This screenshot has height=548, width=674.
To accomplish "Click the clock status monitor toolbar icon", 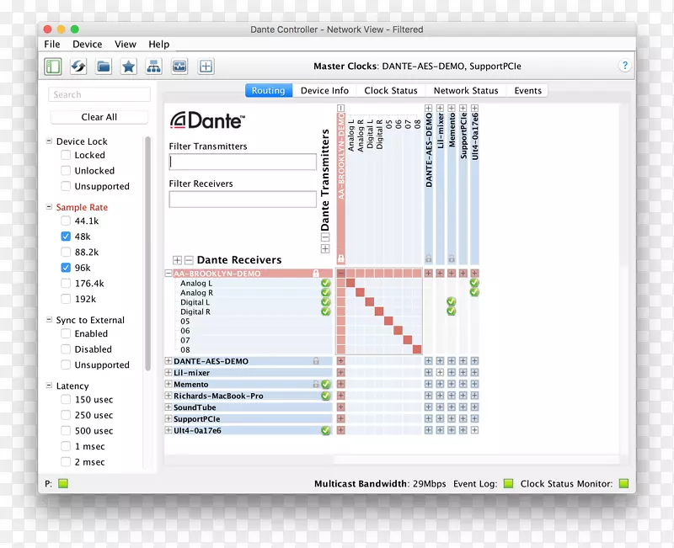I will pos(179,66).
